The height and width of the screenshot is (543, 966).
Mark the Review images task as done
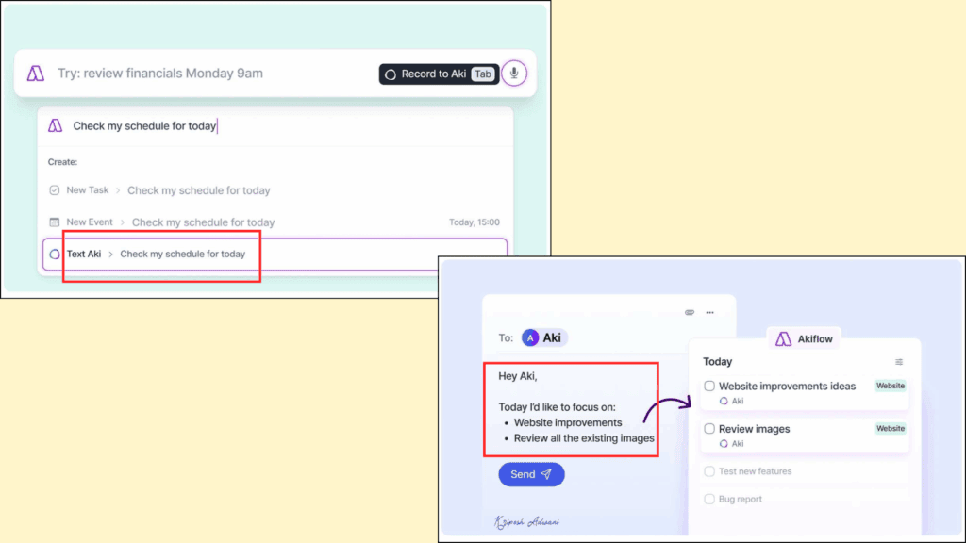(x=709, y=429)
